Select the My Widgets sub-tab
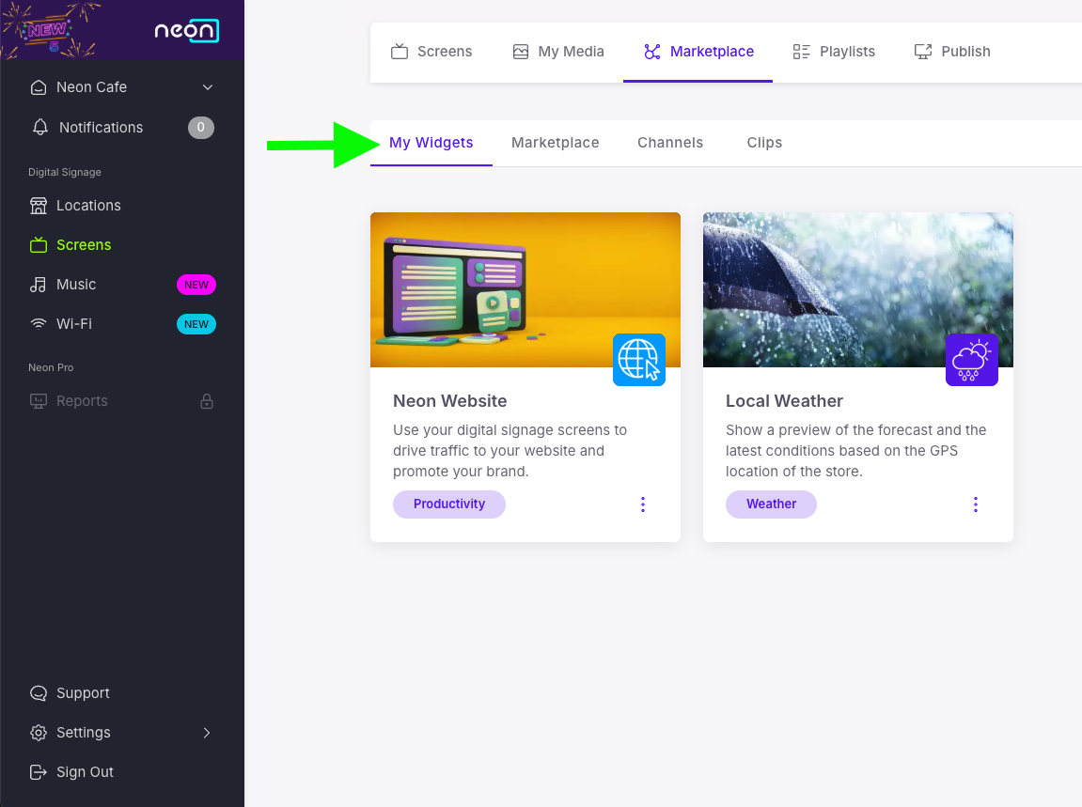Image resolution: width=1082 pixels, height=807 pixels. click(x=431, y=143)
